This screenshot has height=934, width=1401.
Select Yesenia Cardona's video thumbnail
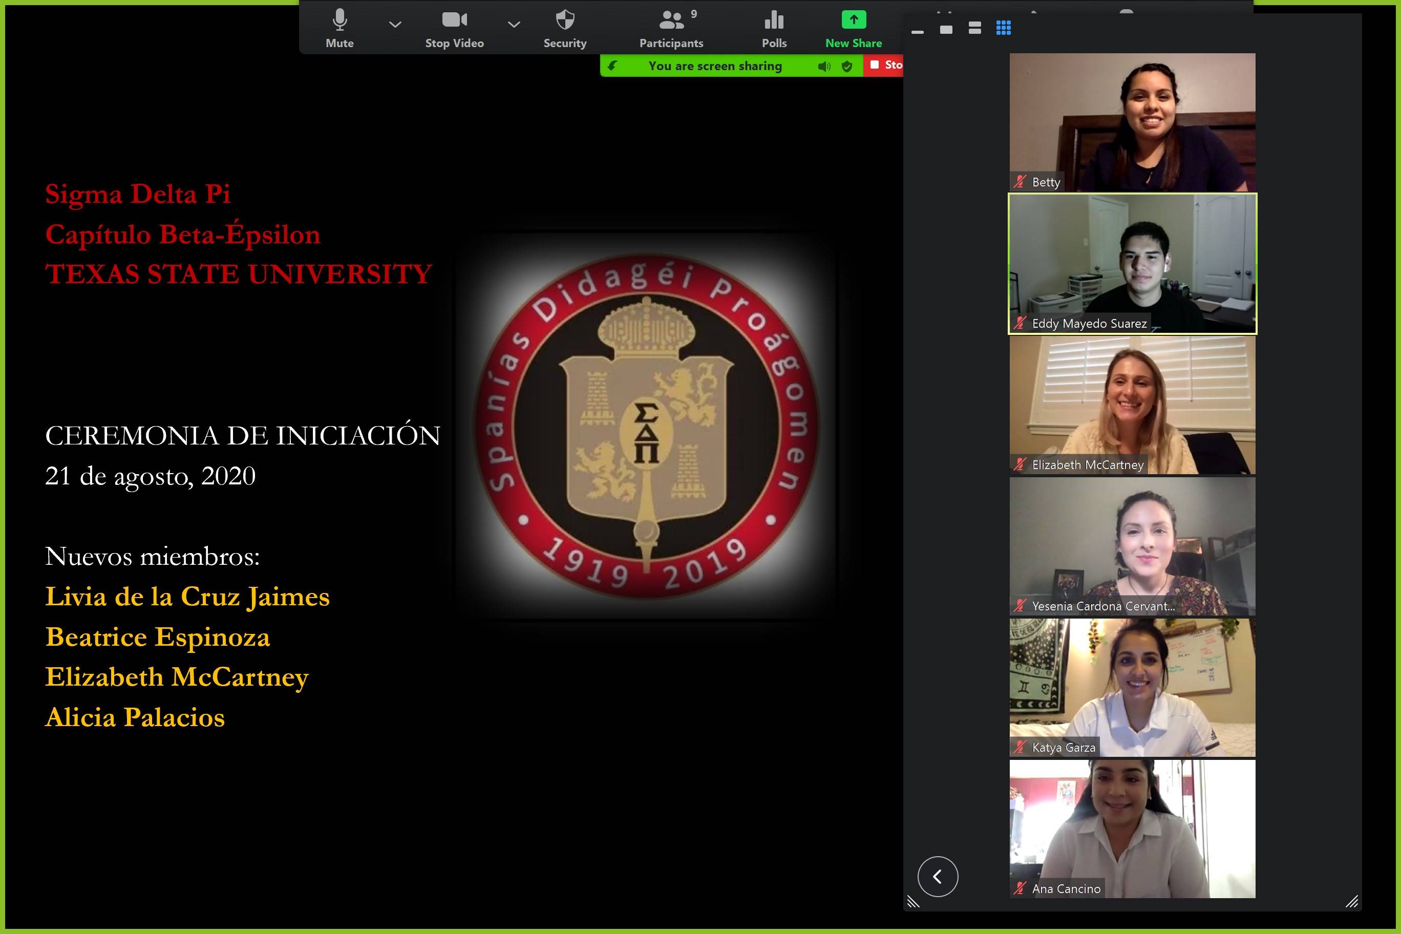tap(1132, 546)
